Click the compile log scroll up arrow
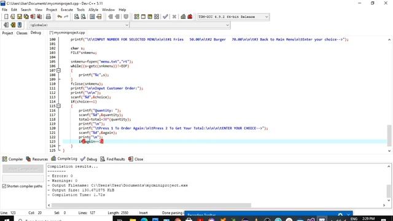This screenshot has width=393, height=221. (389, 166)
